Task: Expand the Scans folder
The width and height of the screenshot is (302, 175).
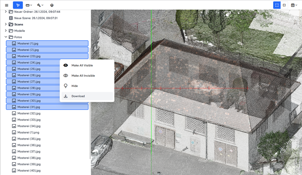Action: click(6, 25)
